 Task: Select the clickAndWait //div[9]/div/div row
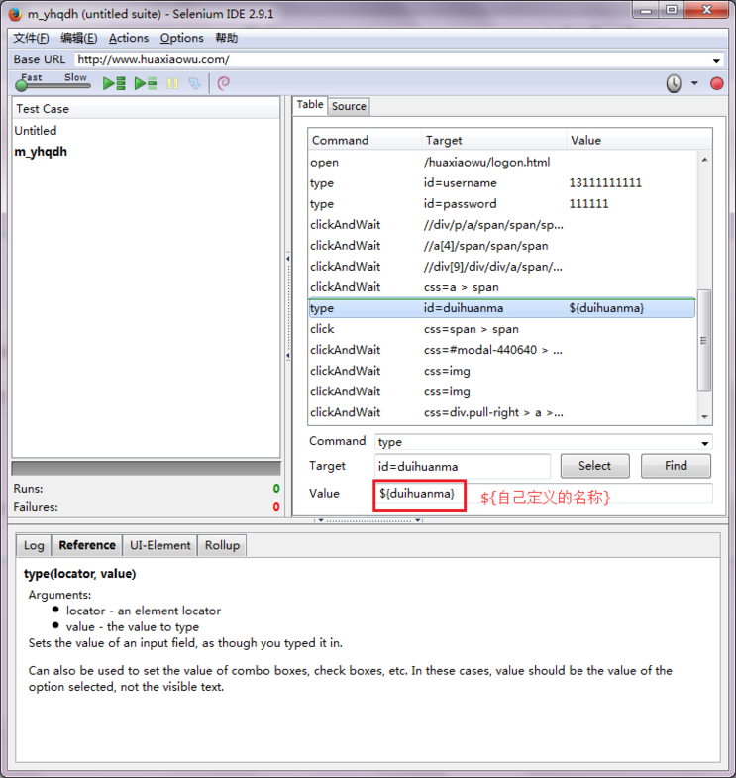(x=502, y=267)
